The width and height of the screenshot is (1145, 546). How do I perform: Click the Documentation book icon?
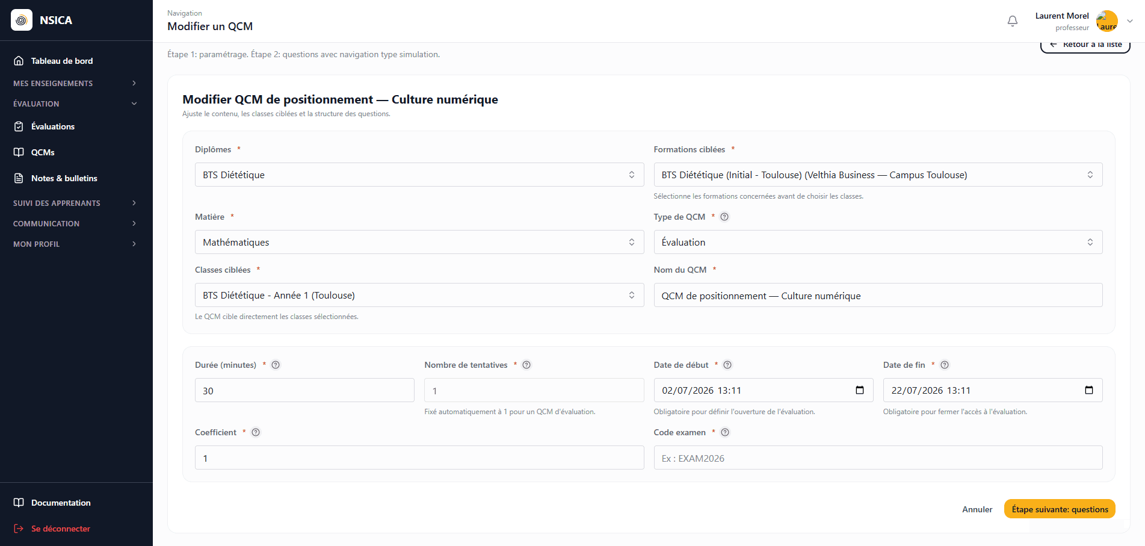(x=19, y=503)
